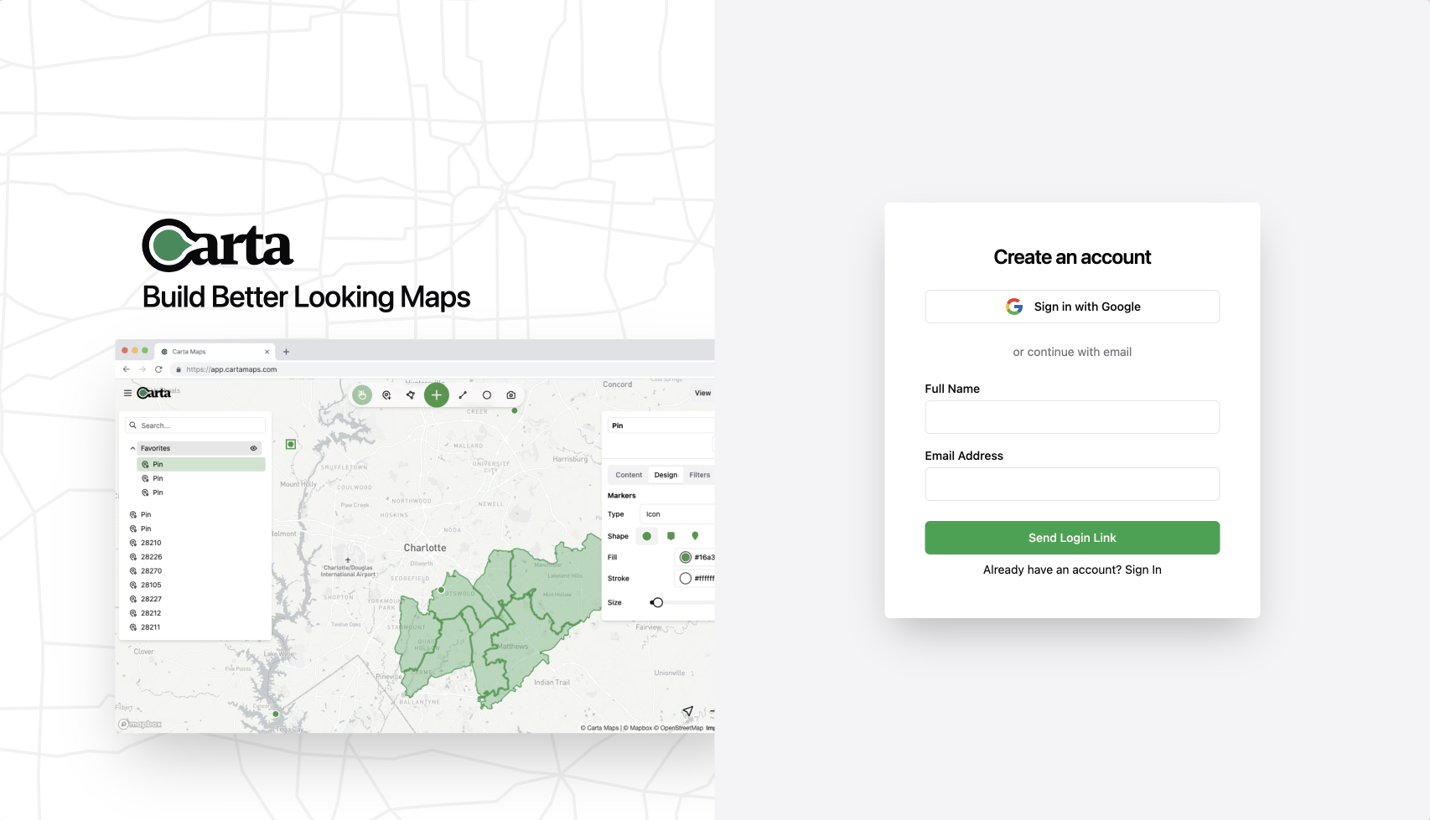Click the mapbox logo on the map
Viewport: 1430px width, 820px height.
(140, 725)
